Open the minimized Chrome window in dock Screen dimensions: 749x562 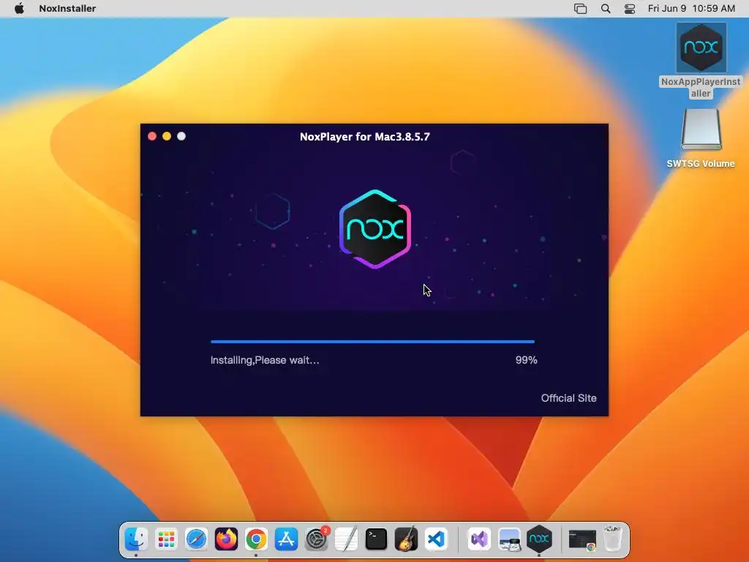click(x=581, y=540)
